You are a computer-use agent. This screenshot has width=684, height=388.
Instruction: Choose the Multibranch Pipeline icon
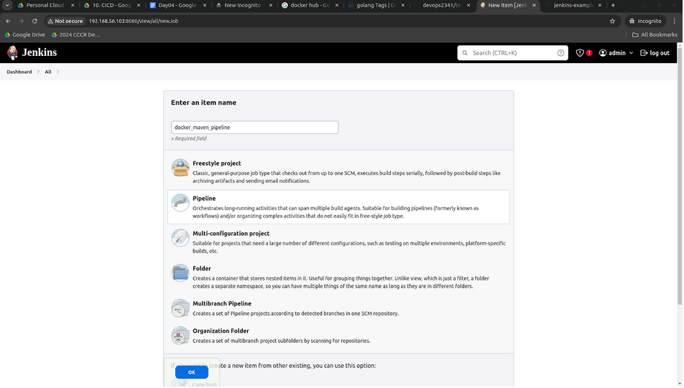[180, 308]
